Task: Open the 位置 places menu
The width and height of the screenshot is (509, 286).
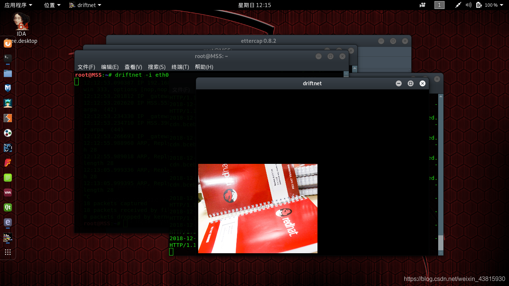Action: tap(52, 5)
